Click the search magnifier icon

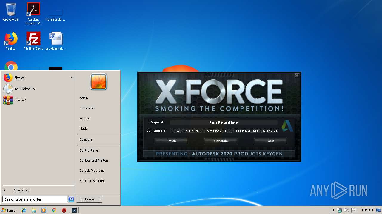coord(71,199)
